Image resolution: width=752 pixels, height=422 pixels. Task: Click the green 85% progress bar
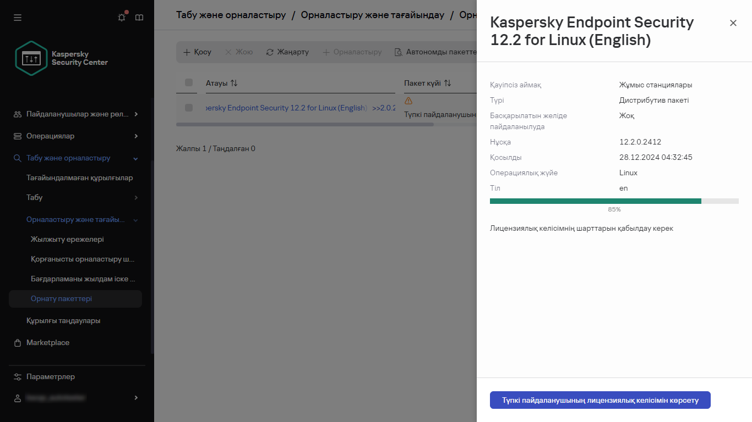click(595, 201)
